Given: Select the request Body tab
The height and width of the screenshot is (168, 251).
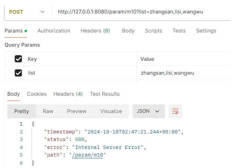Looking at the screenshot, I should point(128,31).
